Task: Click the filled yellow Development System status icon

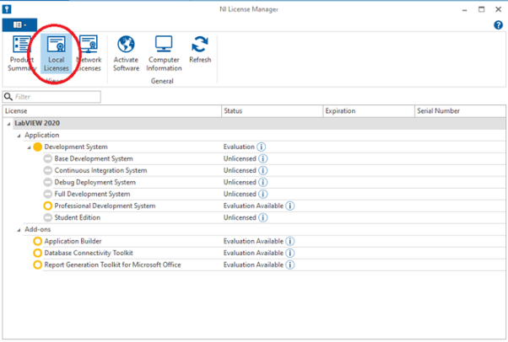Action: [38, 147]
